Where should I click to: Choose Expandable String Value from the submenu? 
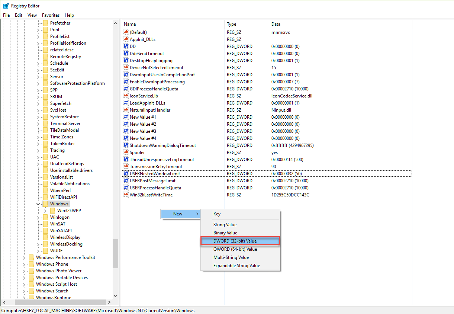pyautogui.click(x=240, y=266)
